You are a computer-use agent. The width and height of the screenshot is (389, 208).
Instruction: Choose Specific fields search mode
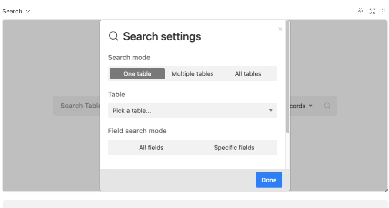coord(234,148)
